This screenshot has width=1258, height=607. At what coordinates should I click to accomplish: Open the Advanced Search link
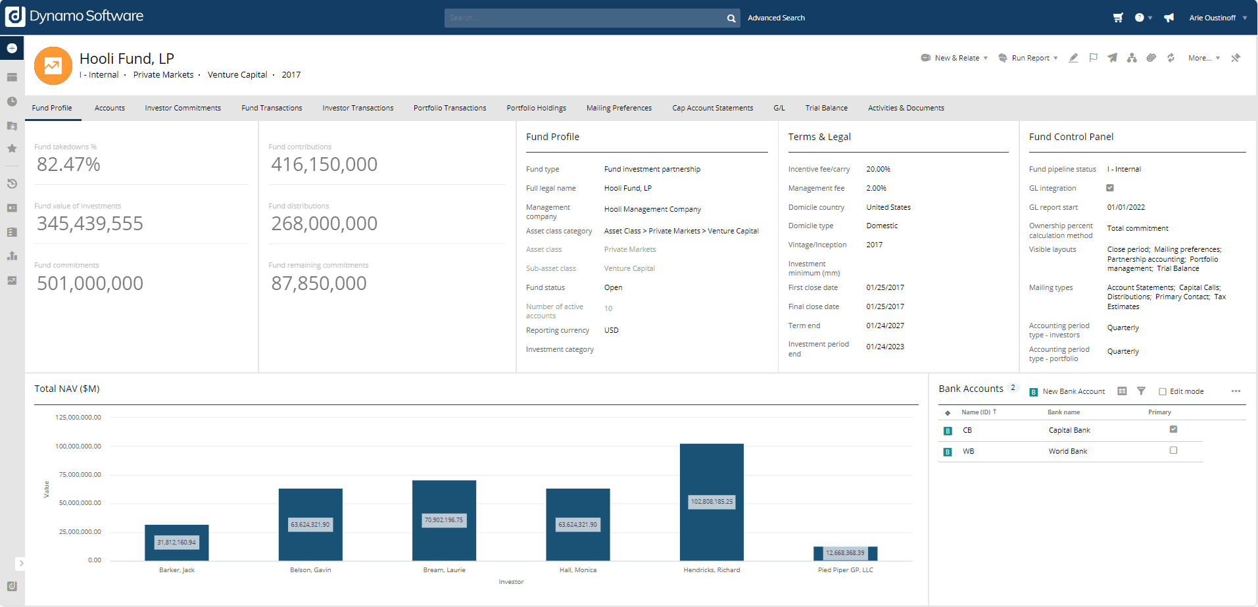click(x=776, y=18)
